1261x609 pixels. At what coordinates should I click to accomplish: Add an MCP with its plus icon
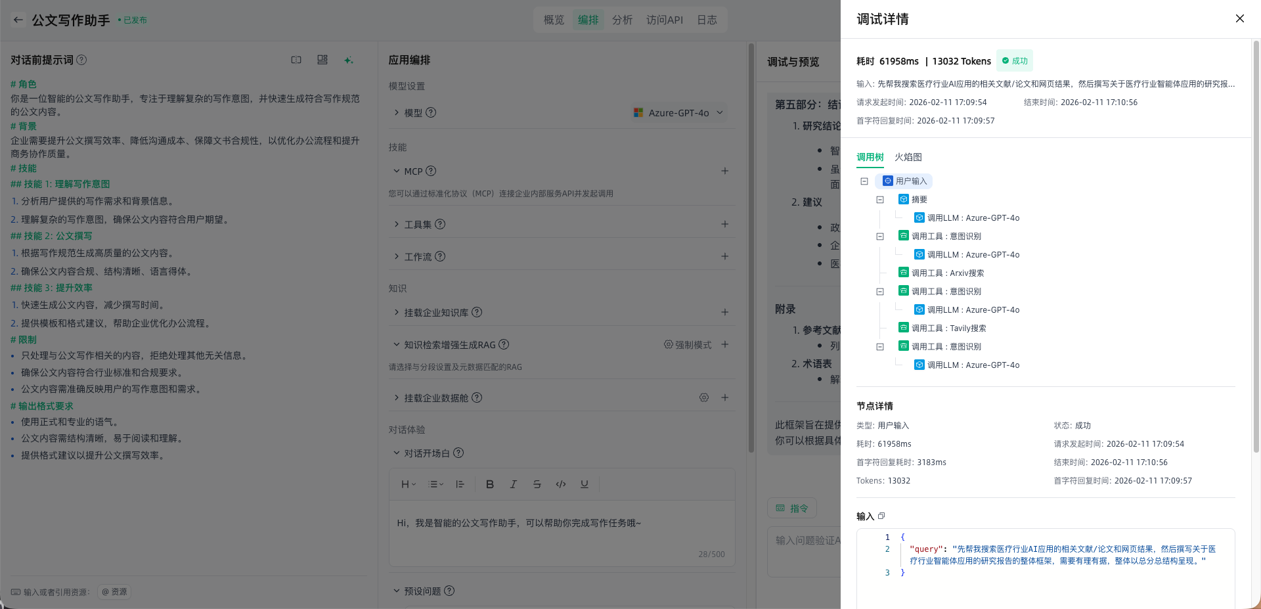tap(724, 171)
